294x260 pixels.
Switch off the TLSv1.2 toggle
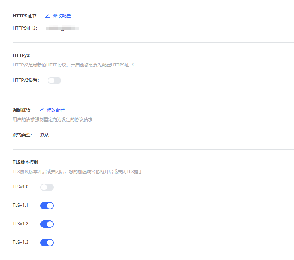[47, 224]
